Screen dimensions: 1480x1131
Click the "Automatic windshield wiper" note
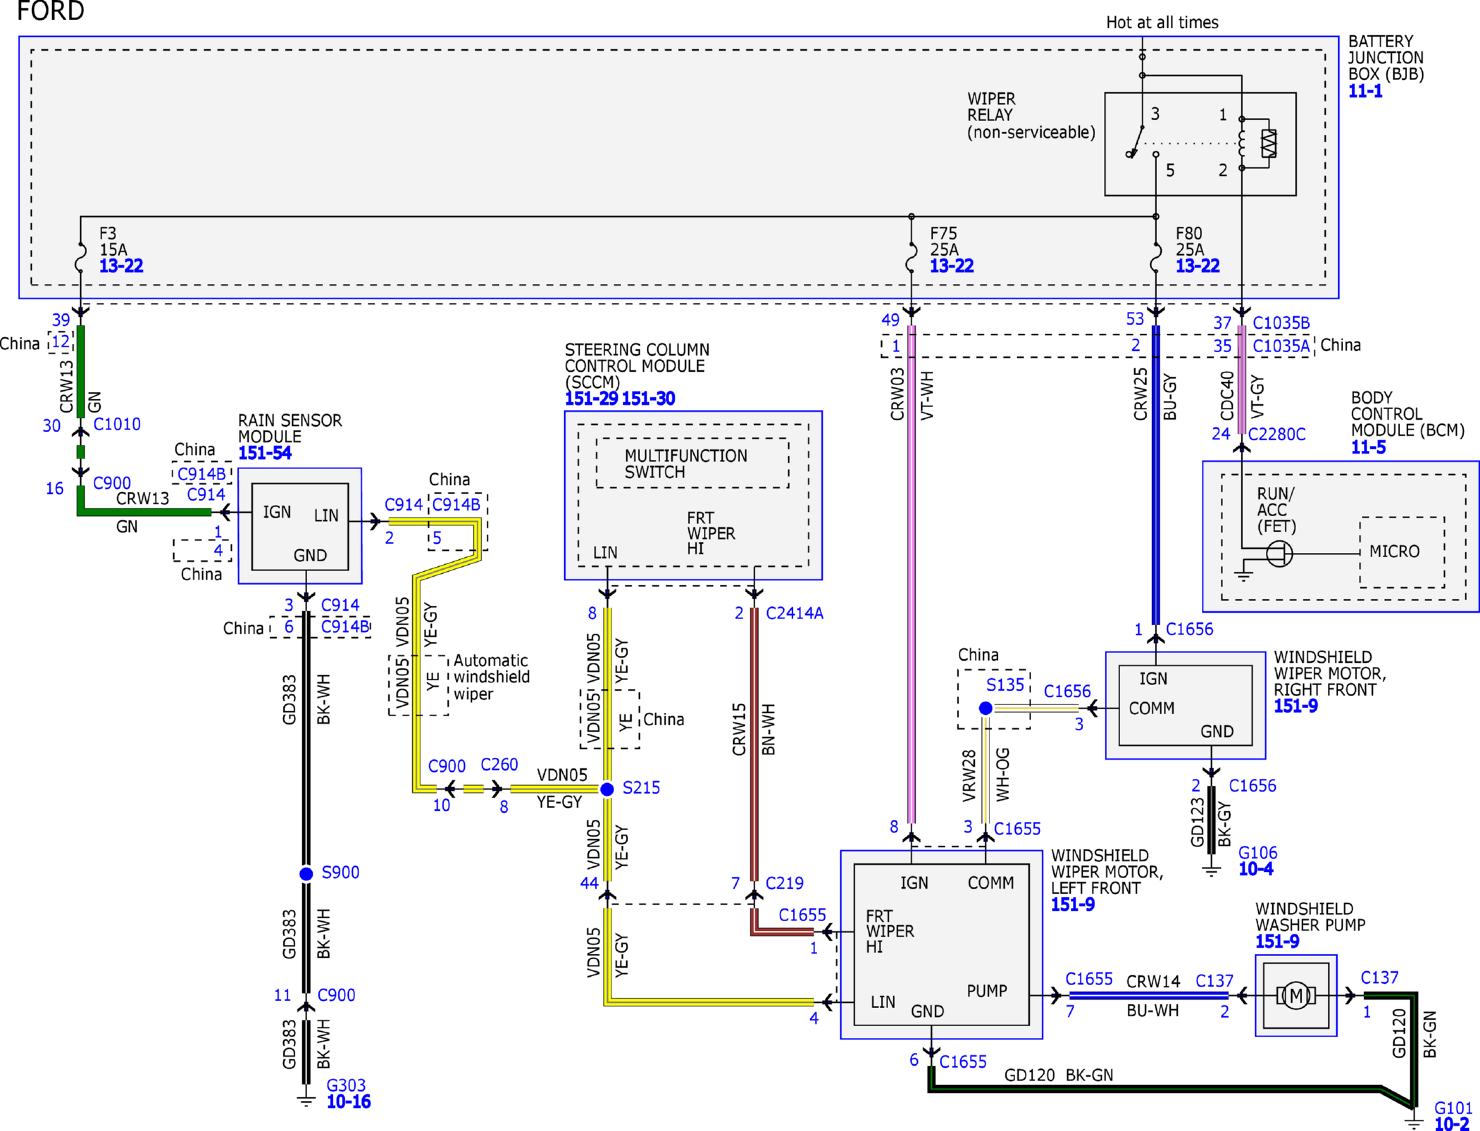491,677
